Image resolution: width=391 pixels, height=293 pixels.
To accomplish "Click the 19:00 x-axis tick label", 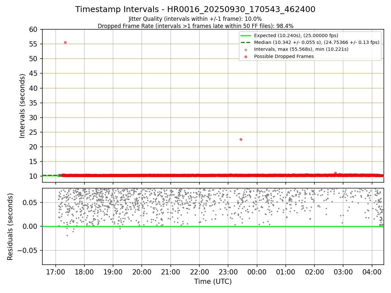I will tap(113, 272).
